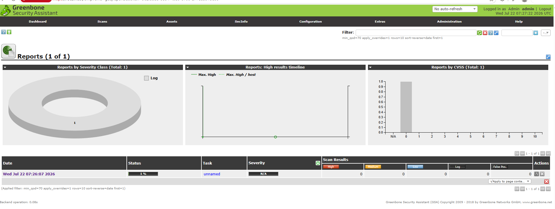Viewport: 555px width, 209px height.
Task: Go to previous page icon below table
Action: 523,189
